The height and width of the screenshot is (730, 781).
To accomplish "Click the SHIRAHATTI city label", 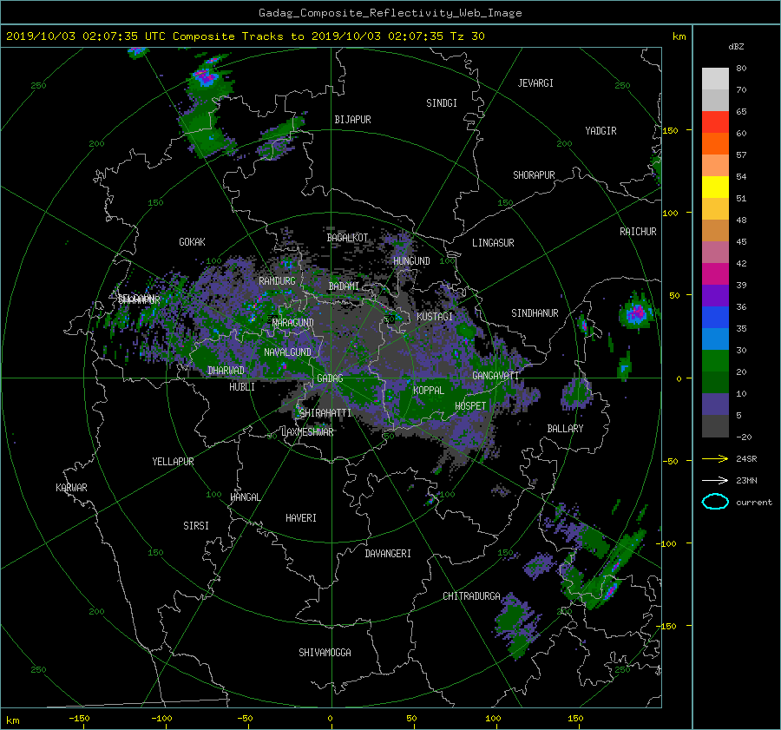I will click(x=325, y=413).
